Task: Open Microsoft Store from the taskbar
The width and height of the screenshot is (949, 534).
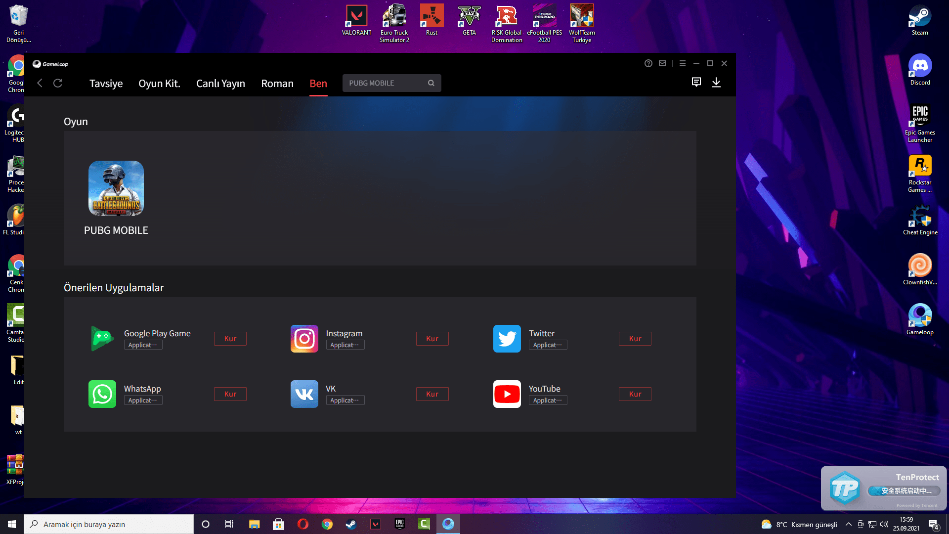Action: (x=279, y=524)
